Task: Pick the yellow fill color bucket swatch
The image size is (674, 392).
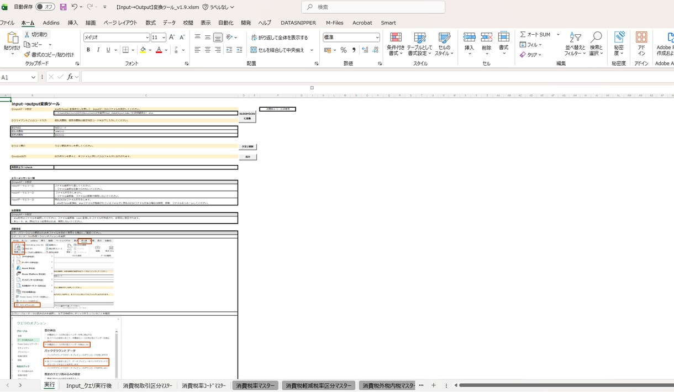Action: pyautogui.click(x=143, y=50)
